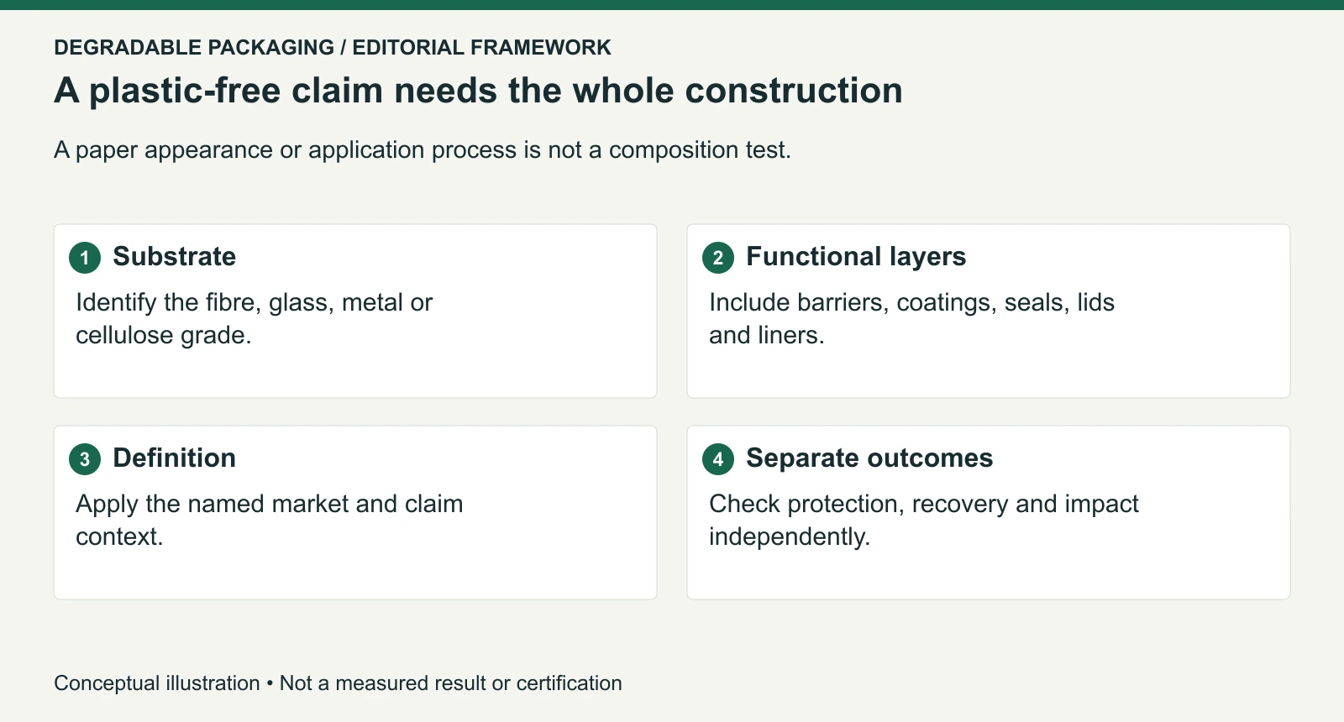Click the number 1 badge beside Substrate
Image resolution: width=1344 pixels, height=722 pixels.
click(x=85, y=258)
